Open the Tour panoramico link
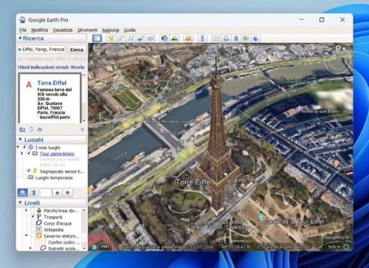 57,153
